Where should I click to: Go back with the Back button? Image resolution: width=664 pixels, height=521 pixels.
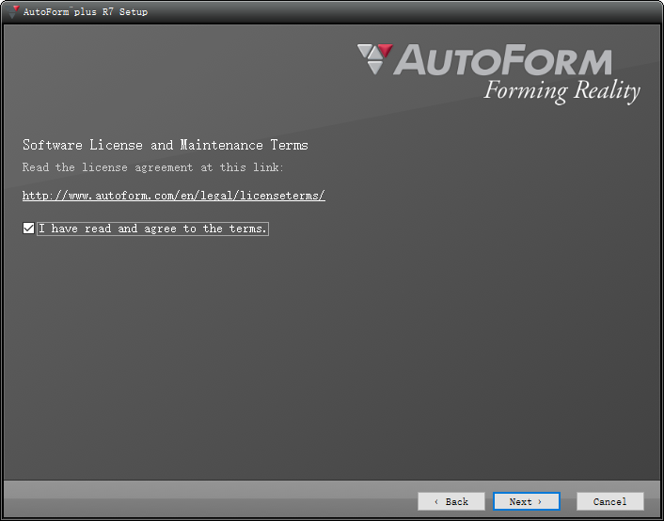(x=451, y=501)
